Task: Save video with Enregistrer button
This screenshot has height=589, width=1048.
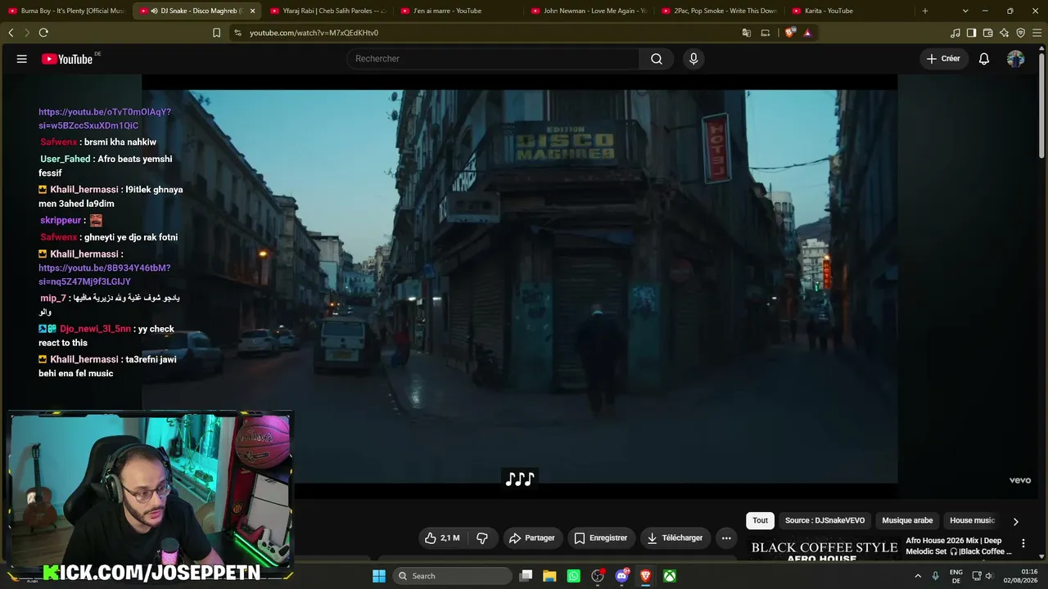Action: coord(601,538)
